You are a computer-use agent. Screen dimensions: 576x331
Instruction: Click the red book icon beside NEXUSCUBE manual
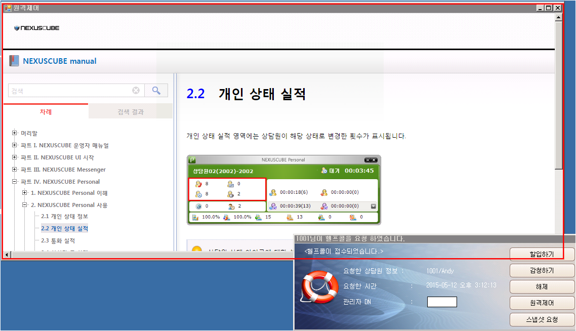tap(14, 61)
